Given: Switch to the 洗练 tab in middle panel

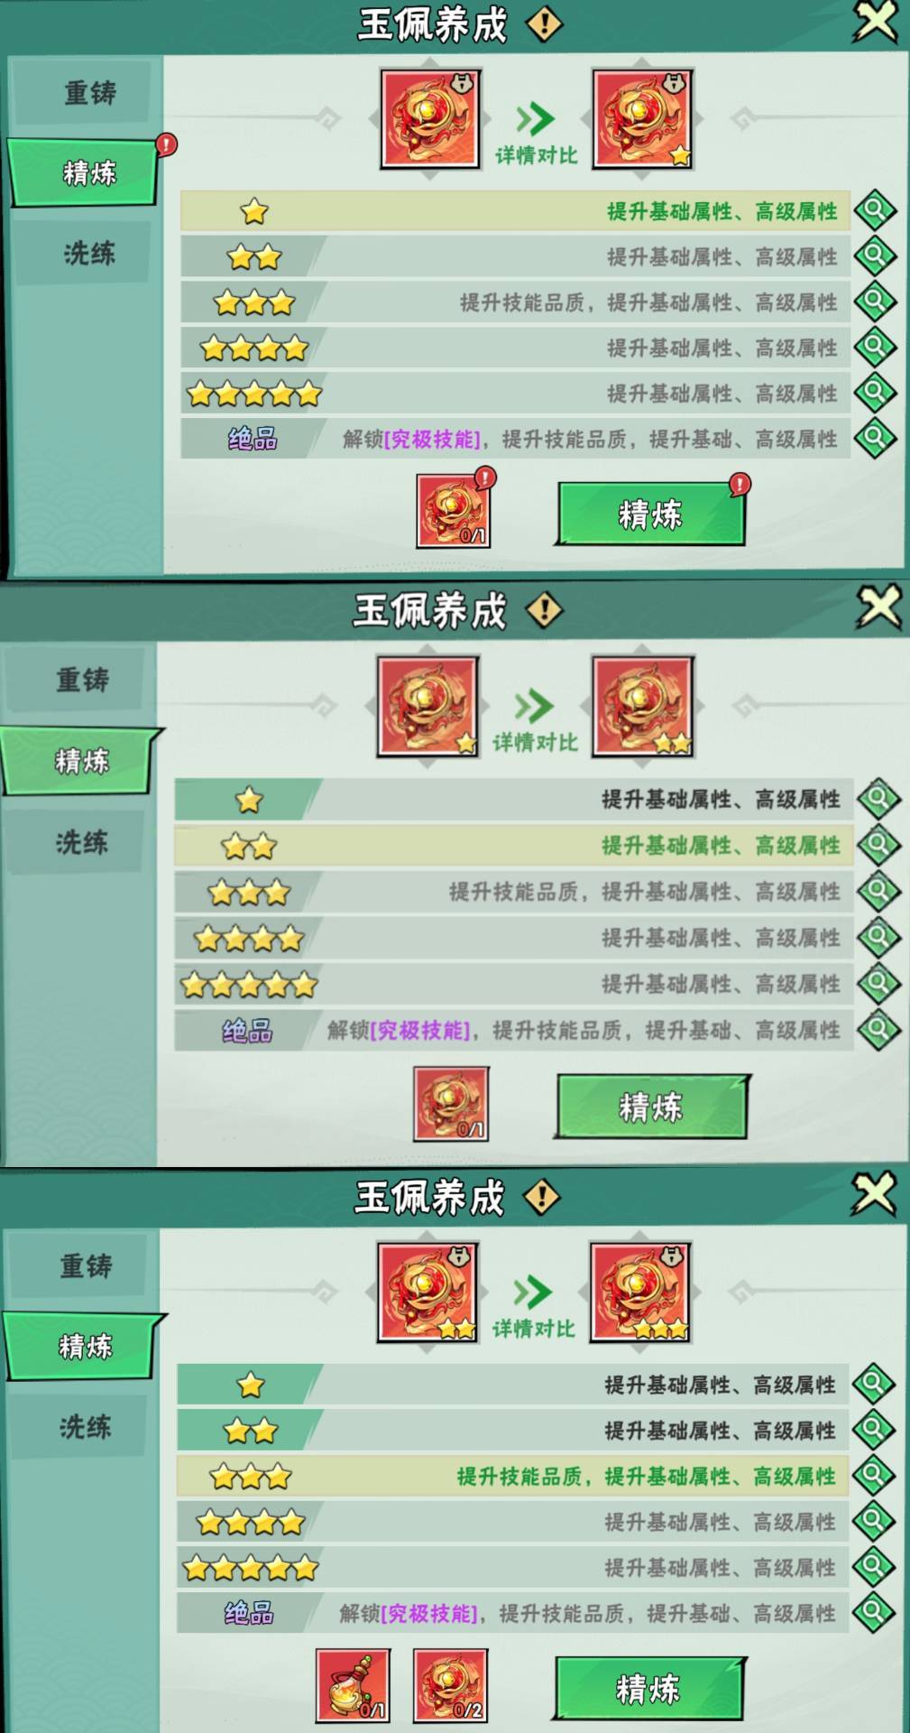Looking at the screenshot, I should tap(81, 842).
